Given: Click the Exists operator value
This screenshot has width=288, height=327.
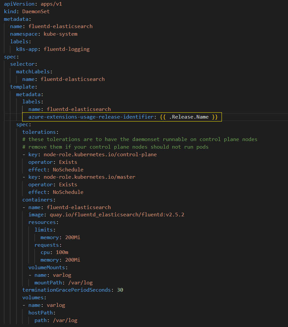Looking at the screenshot, I should pos(68,162).
